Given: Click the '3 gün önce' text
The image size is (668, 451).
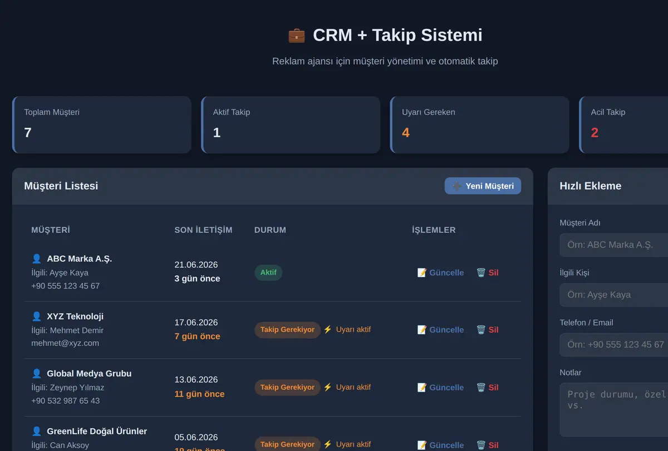Looking at the screenshot, I should [197, 279].
